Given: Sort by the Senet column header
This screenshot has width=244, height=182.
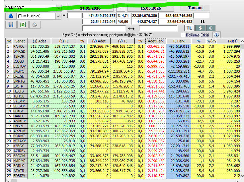Looking at the screenshot, I should click(20, 41).
